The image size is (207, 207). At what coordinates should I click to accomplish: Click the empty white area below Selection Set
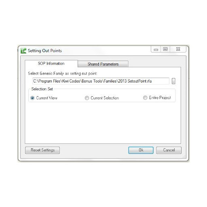coord(103,123)
